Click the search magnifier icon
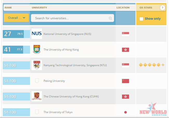Screen dimensions: 169x118 point(110,18)
